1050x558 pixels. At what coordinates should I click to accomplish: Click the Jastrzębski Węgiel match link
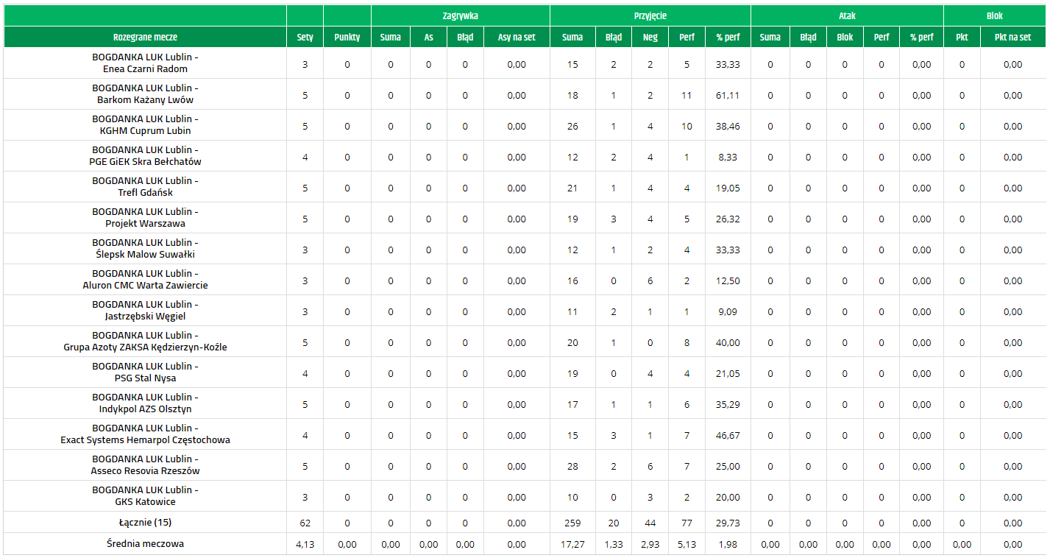[145, 311]
